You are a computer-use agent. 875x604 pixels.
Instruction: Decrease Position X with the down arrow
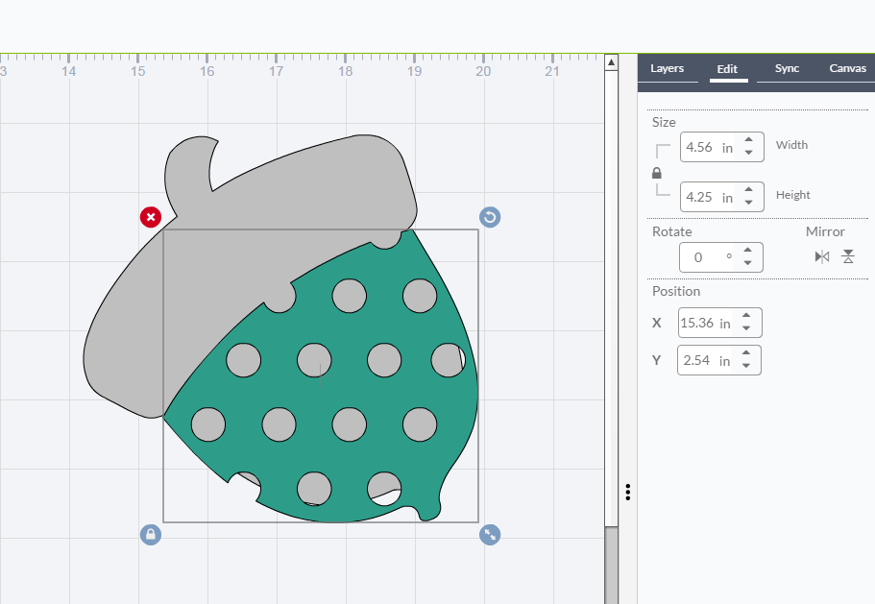tap(746, 328)
